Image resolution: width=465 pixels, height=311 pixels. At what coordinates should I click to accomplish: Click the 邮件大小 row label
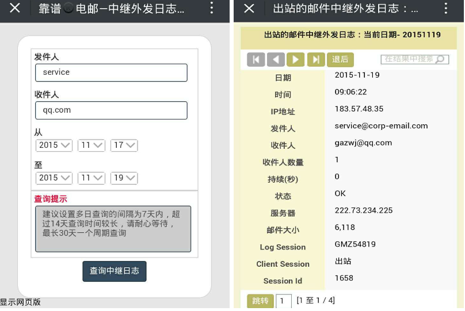[283, 230]
